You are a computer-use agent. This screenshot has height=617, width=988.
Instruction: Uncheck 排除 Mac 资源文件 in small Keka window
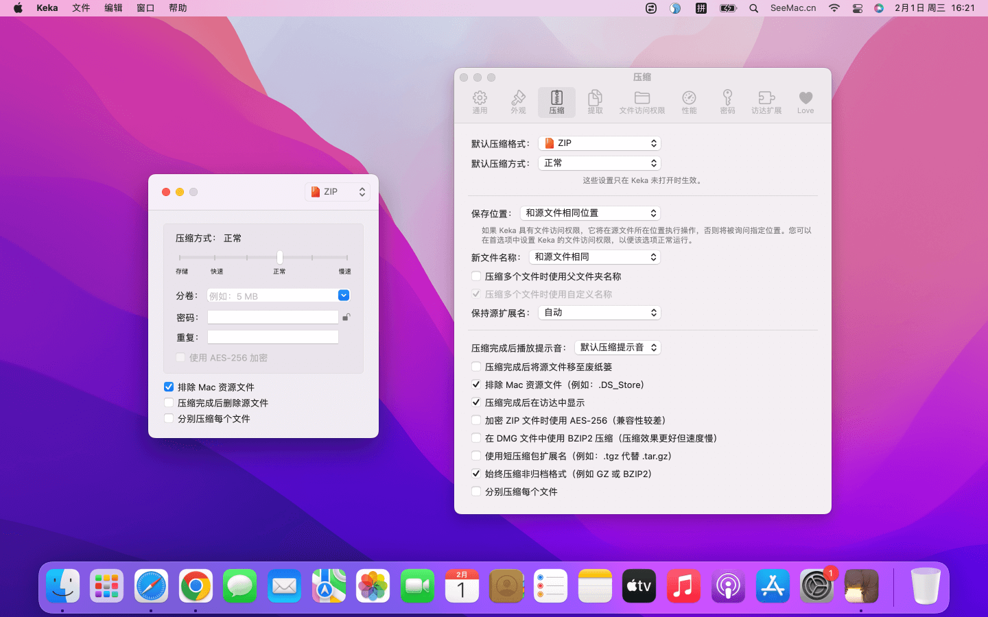click(169, 387)
